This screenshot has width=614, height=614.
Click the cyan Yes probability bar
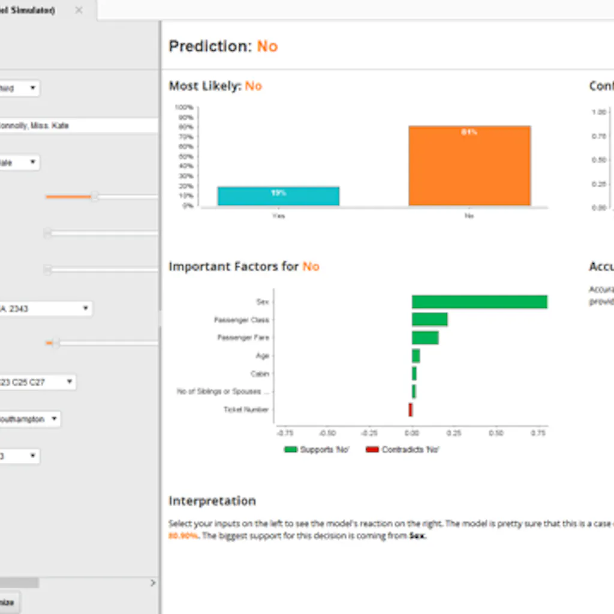[x=278, y=196]
